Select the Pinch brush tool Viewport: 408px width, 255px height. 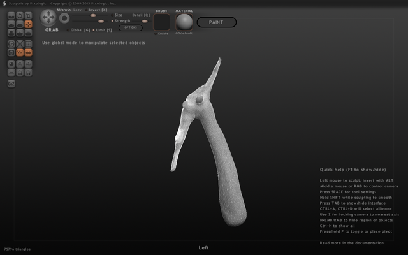click(x=20, y=33)
